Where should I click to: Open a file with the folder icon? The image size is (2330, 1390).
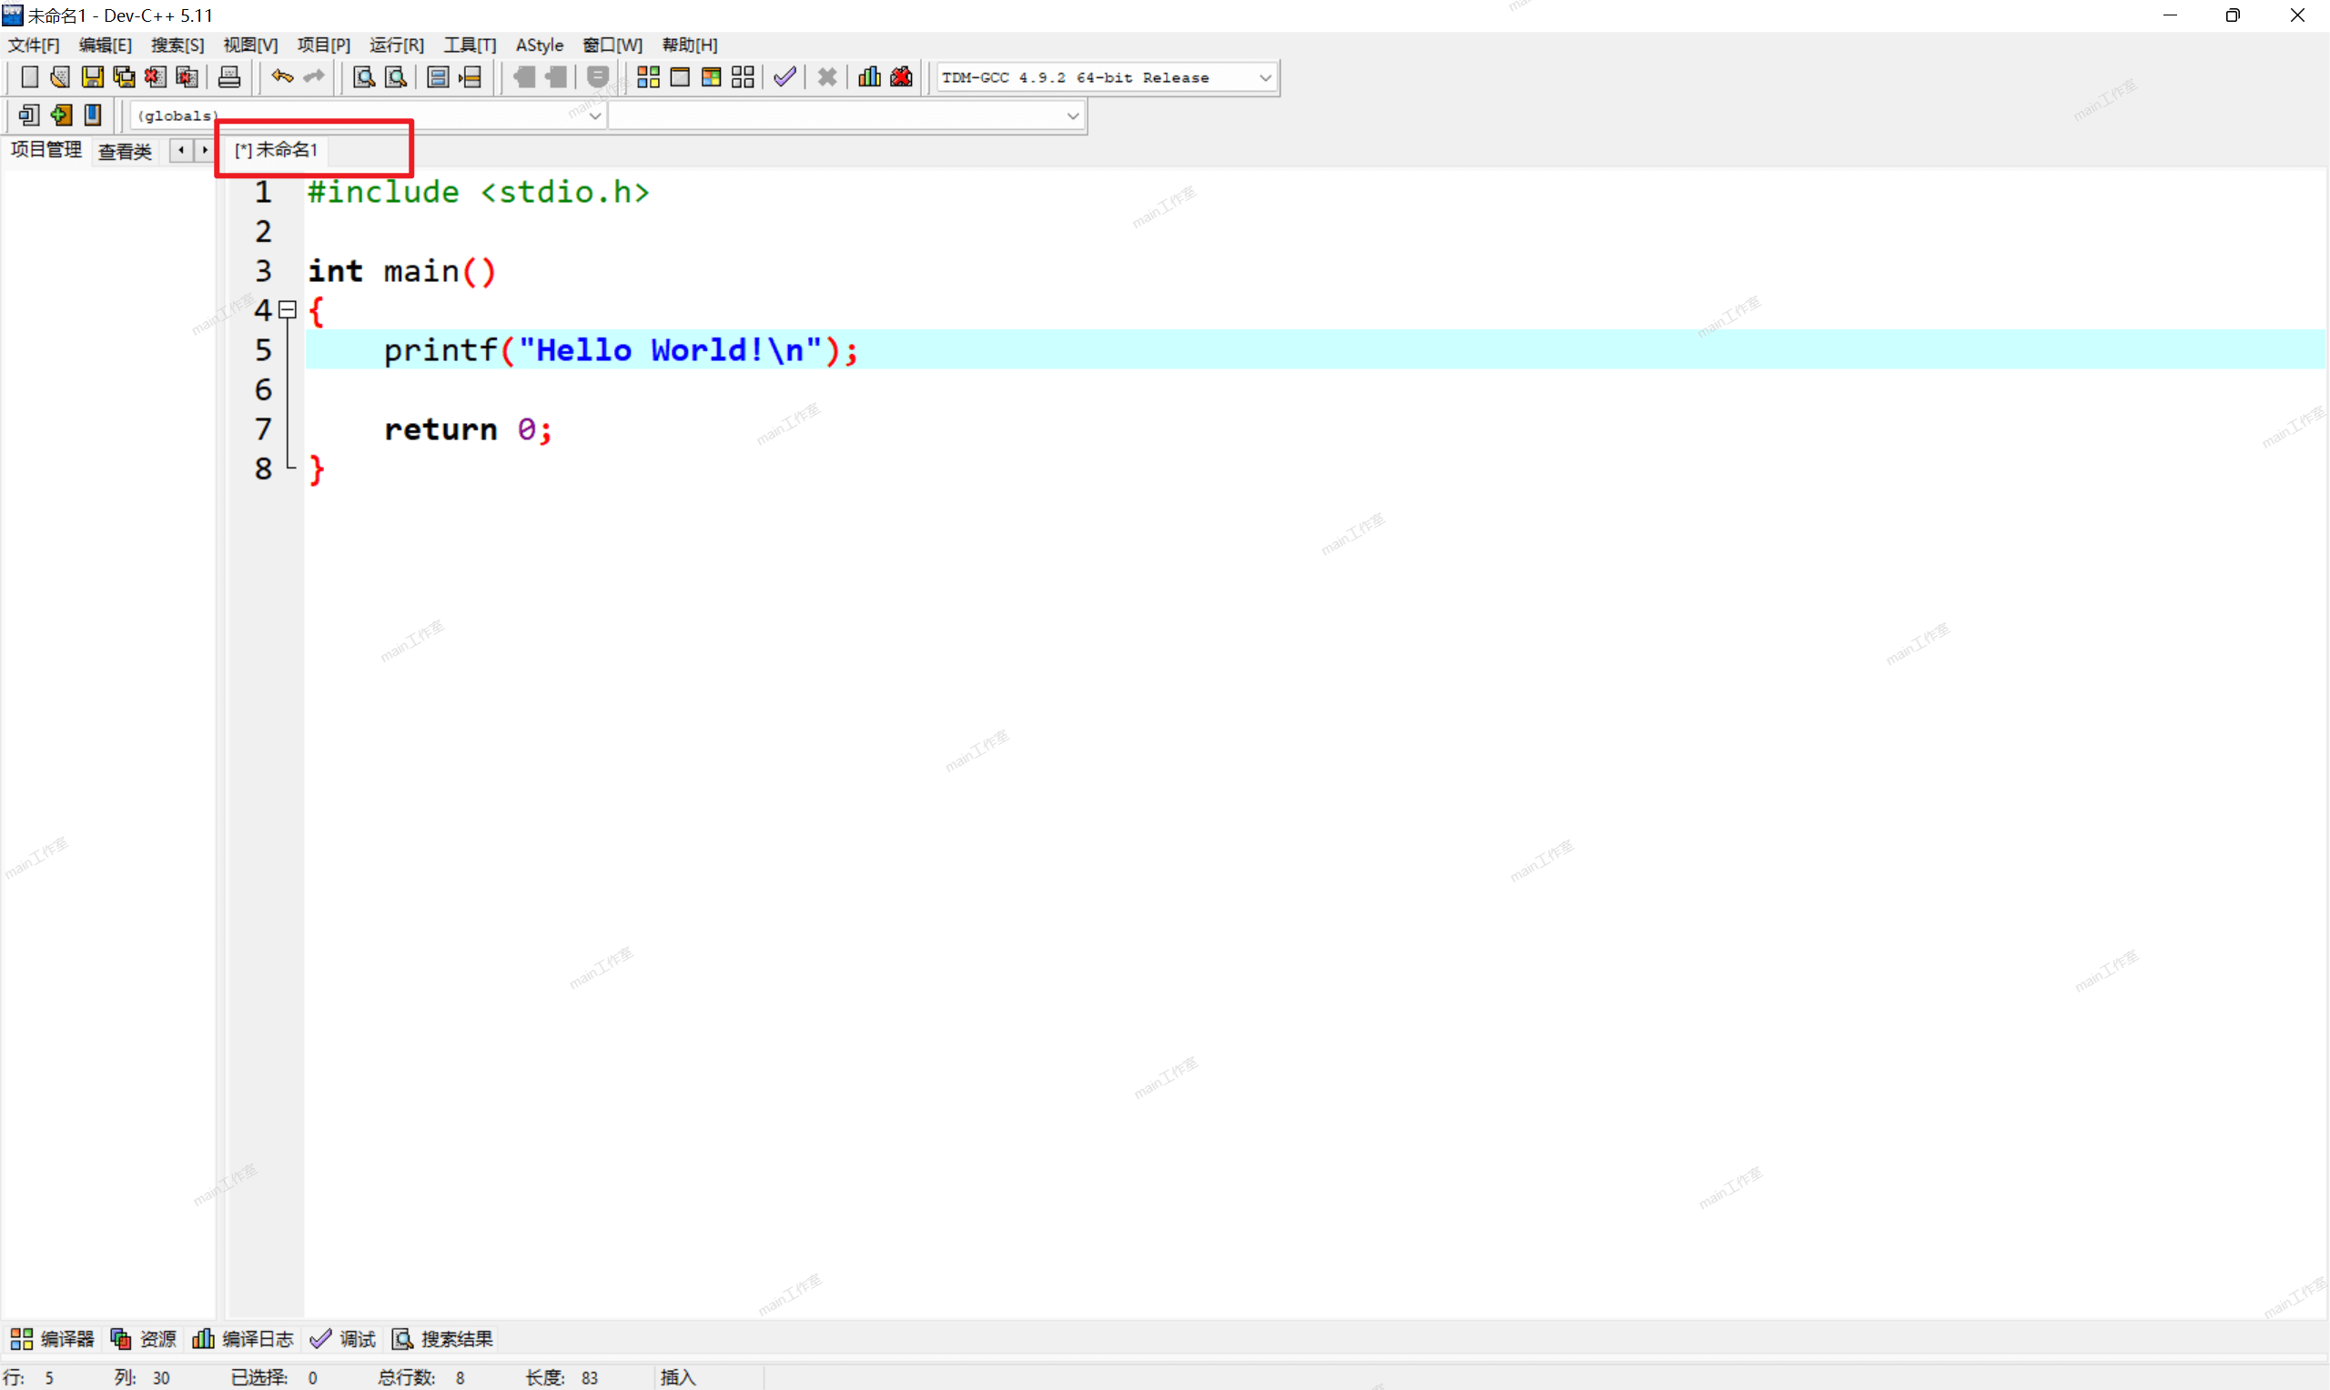59,76
